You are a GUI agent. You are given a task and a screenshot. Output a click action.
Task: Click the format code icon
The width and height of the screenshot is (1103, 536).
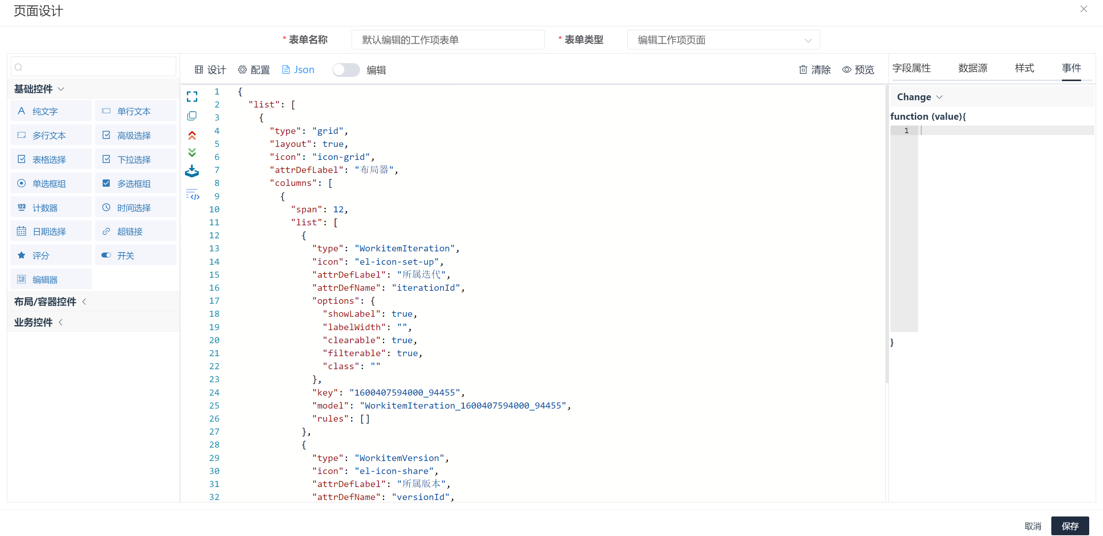point(193,194)
